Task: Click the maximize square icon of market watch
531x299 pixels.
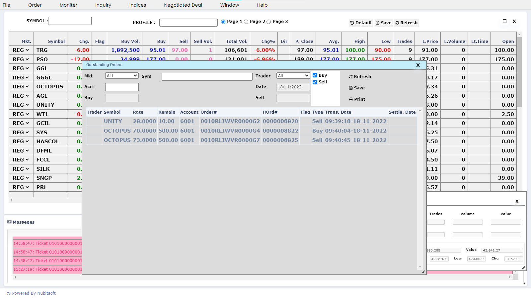Action: (504, 21)
